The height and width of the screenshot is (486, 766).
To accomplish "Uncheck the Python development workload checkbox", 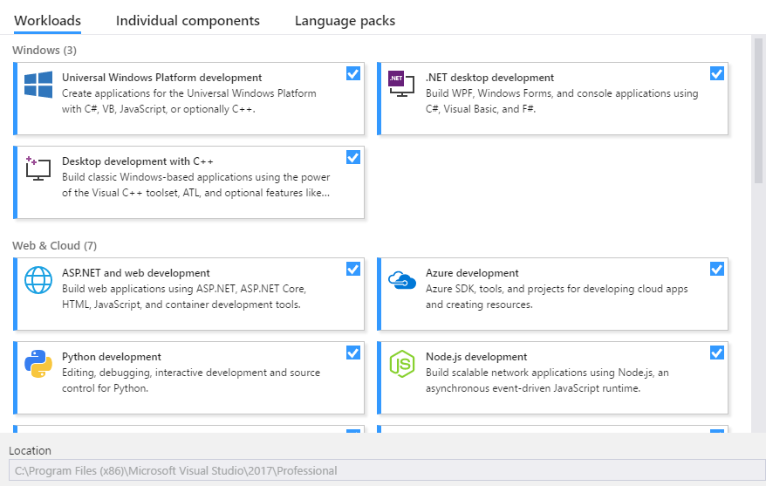I will (x=353, y=353).
